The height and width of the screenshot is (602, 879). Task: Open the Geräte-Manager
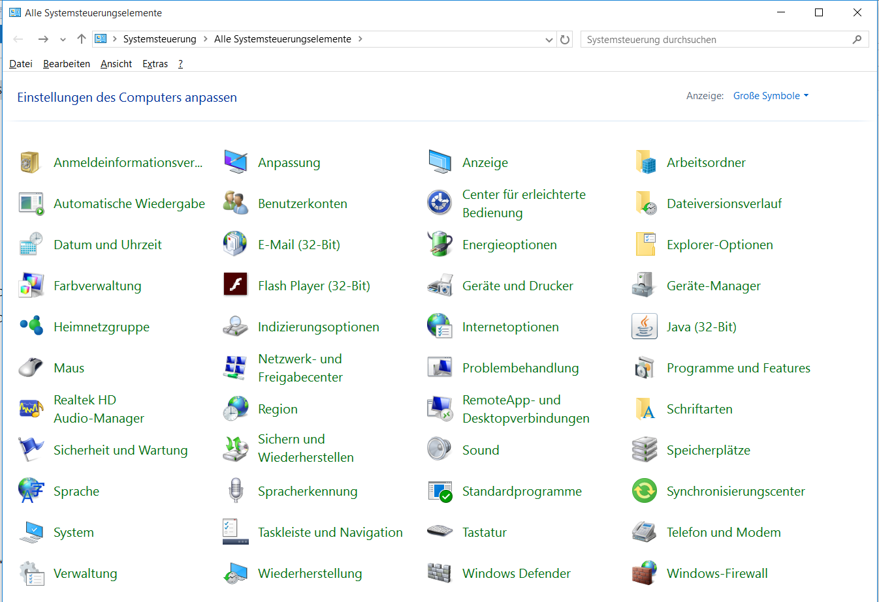(x=714, y=285)
